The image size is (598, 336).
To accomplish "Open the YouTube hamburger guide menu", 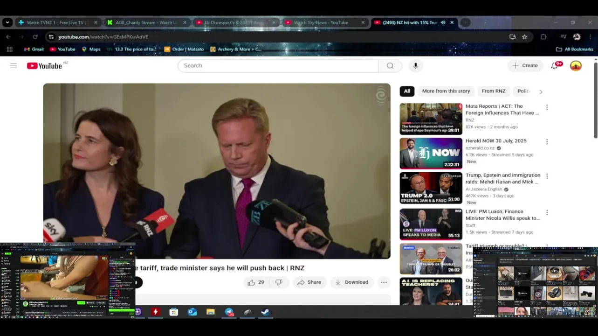I will click(14, 66).
